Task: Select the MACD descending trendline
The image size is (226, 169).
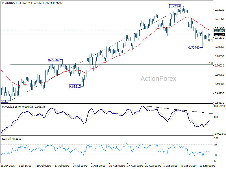Action: click(x=178, y=110)
